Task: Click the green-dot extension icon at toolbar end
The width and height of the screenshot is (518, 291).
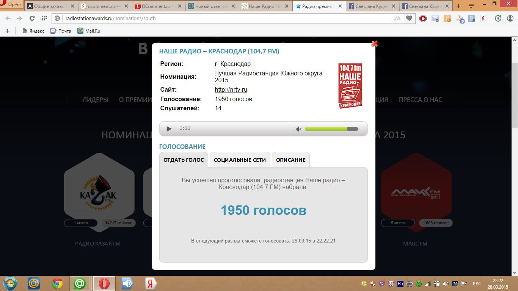Action: pyautogui.click(x=509, y=18)
